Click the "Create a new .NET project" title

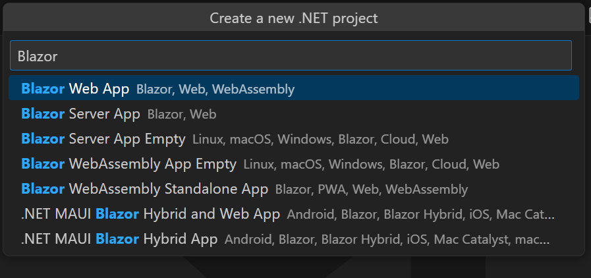294,18
